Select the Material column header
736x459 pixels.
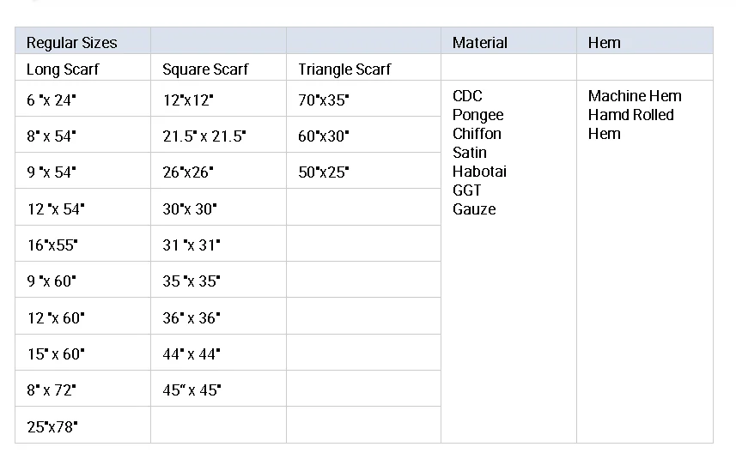coord(479,43)
